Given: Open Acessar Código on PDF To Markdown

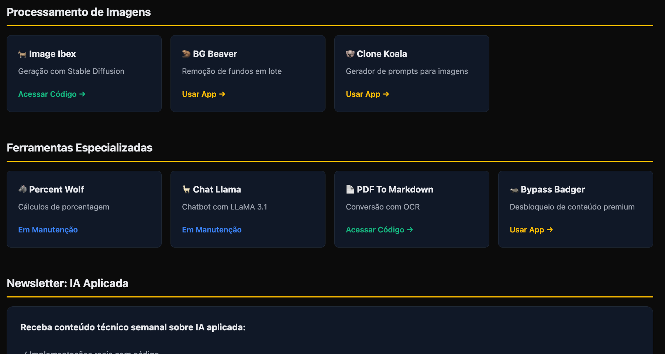Looking at the screenshot, I should [x=379, y=229].
